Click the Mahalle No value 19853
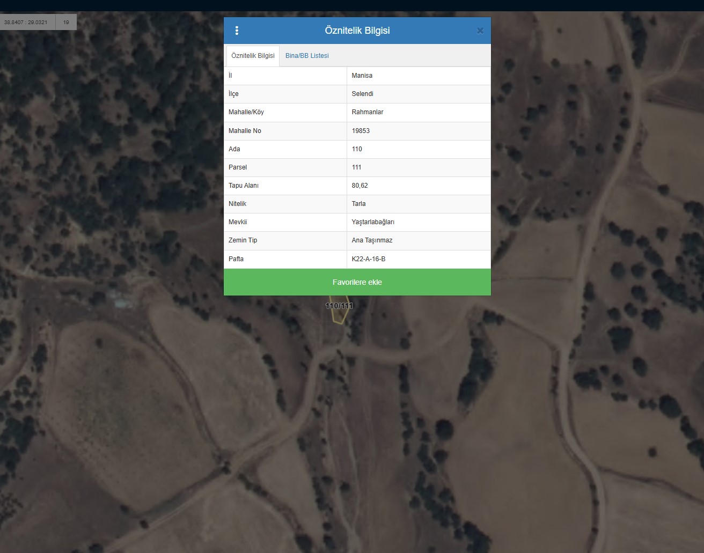The image size is (704, 553). 361,131
